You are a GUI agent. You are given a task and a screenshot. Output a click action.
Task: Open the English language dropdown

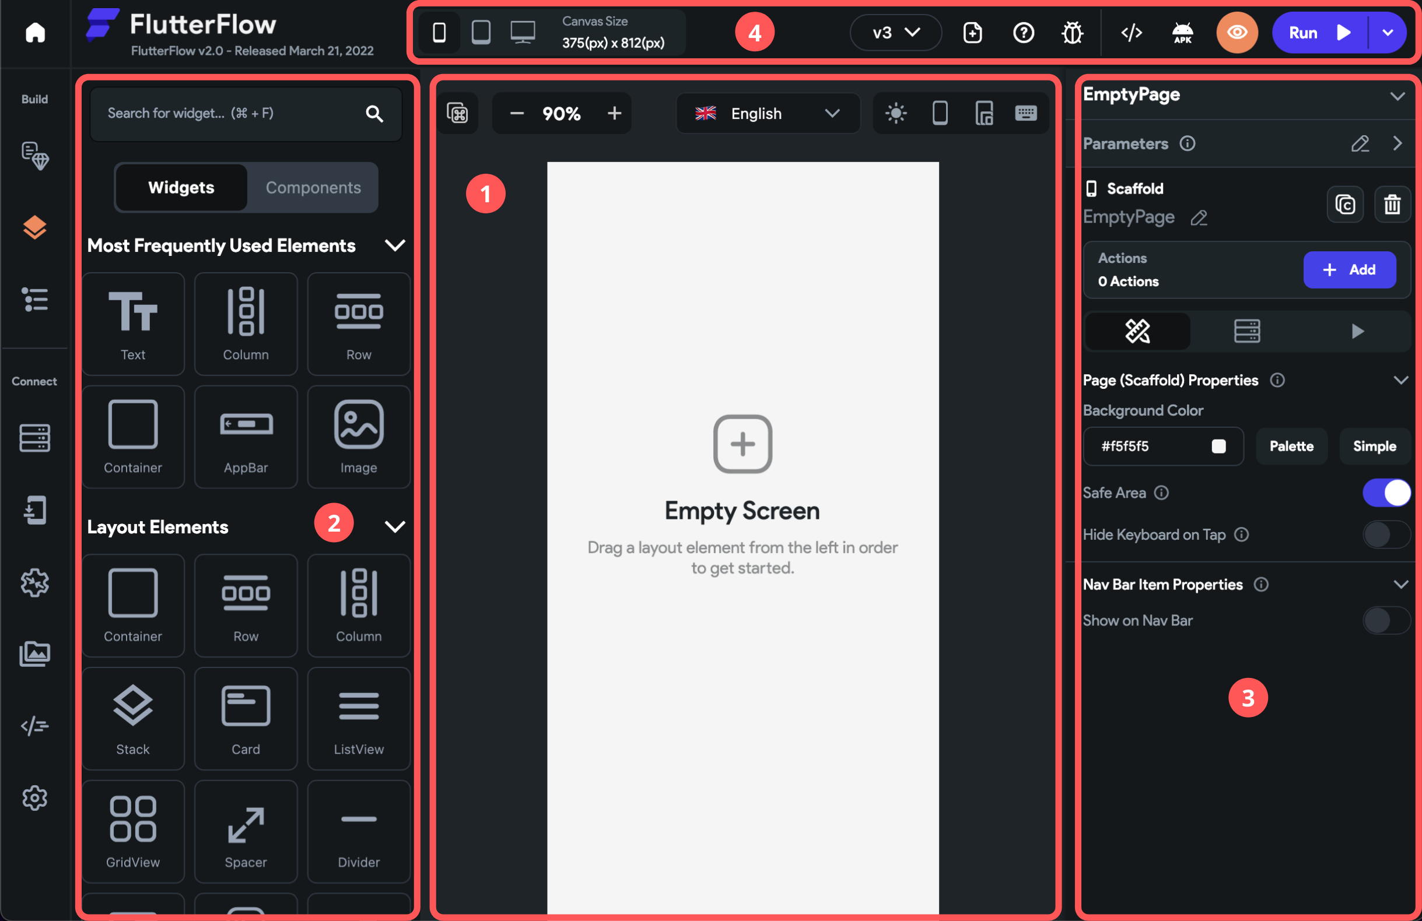[768, 113]
